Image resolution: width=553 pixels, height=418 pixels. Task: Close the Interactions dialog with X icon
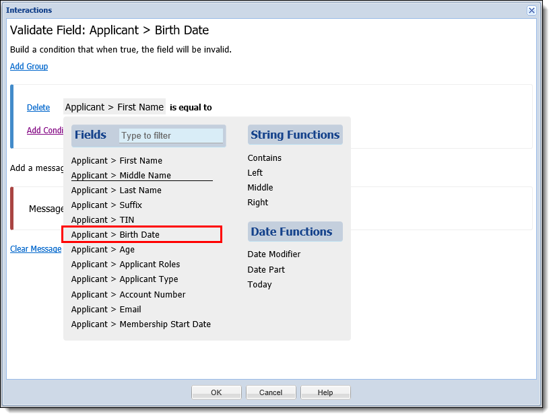pyautogui.click(x=531, y=11)
